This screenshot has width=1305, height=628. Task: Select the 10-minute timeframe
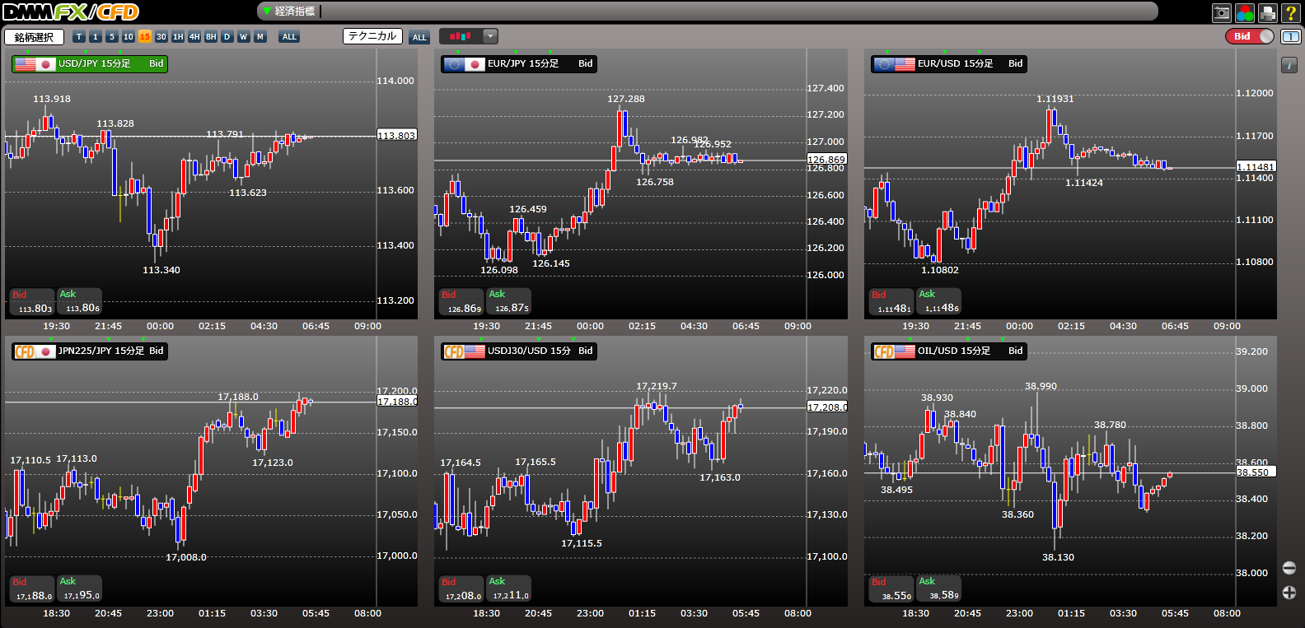click(x=129, y=37)
